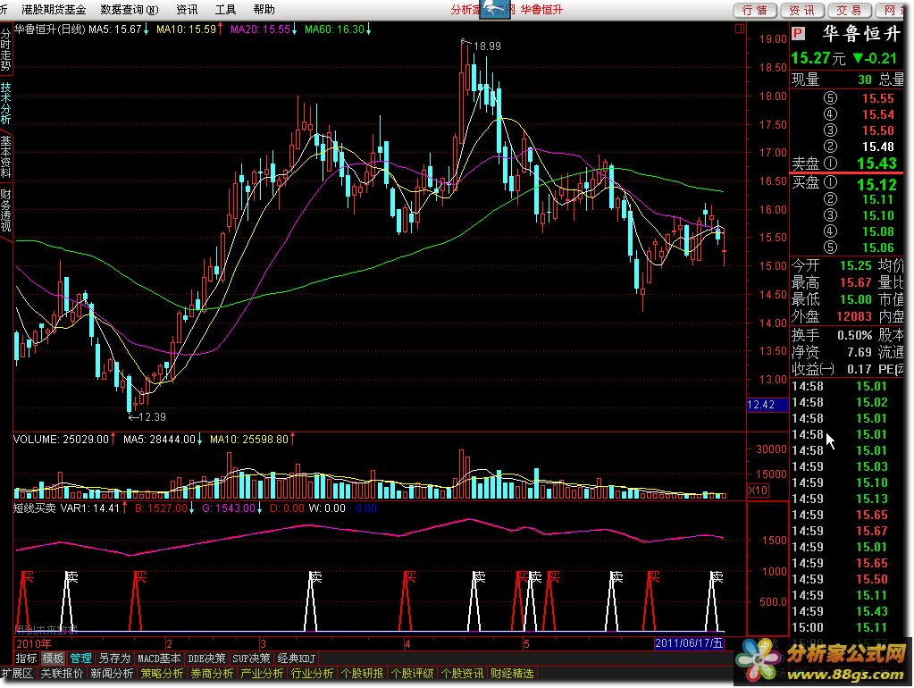Click buy level 1 price 15.12

[x=876, y=184]
